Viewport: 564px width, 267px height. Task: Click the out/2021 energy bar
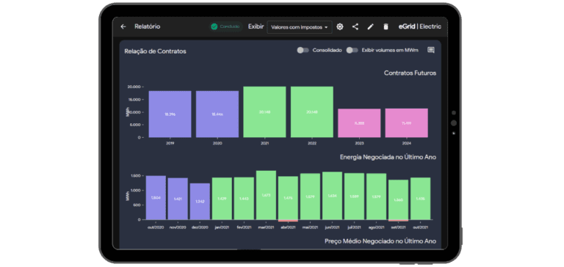(x=421, y=198)
